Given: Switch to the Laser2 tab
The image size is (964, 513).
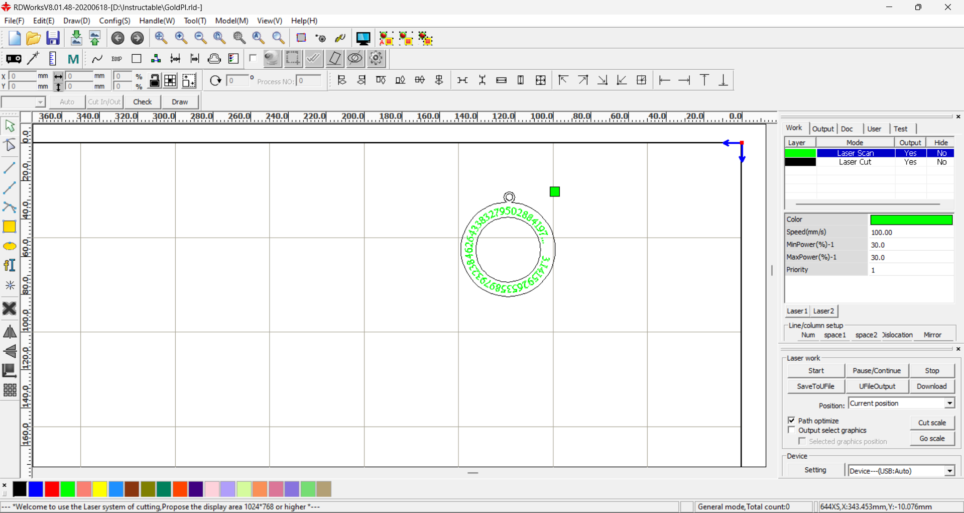Looking at the screenshot, I should pos(823,311).
